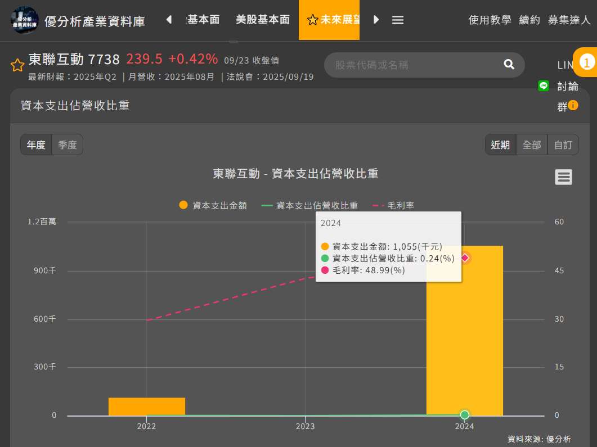Image resolution: width=597 pixels, height=447 pixels.
Task: Open the 募集達人 link
Action: [x=569, y=20]
